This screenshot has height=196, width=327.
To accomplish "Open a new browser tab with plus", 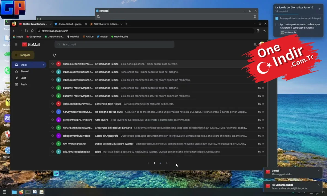I will (x=126, y=24).
